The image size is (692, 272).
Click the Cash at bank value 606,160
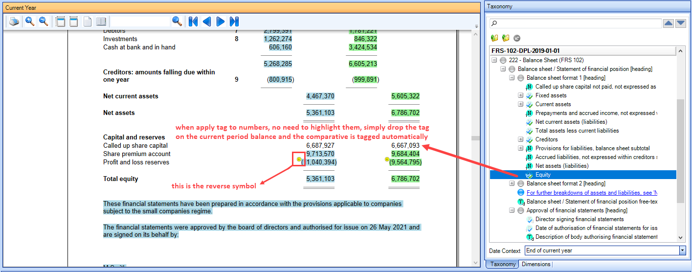coord(280,47)
